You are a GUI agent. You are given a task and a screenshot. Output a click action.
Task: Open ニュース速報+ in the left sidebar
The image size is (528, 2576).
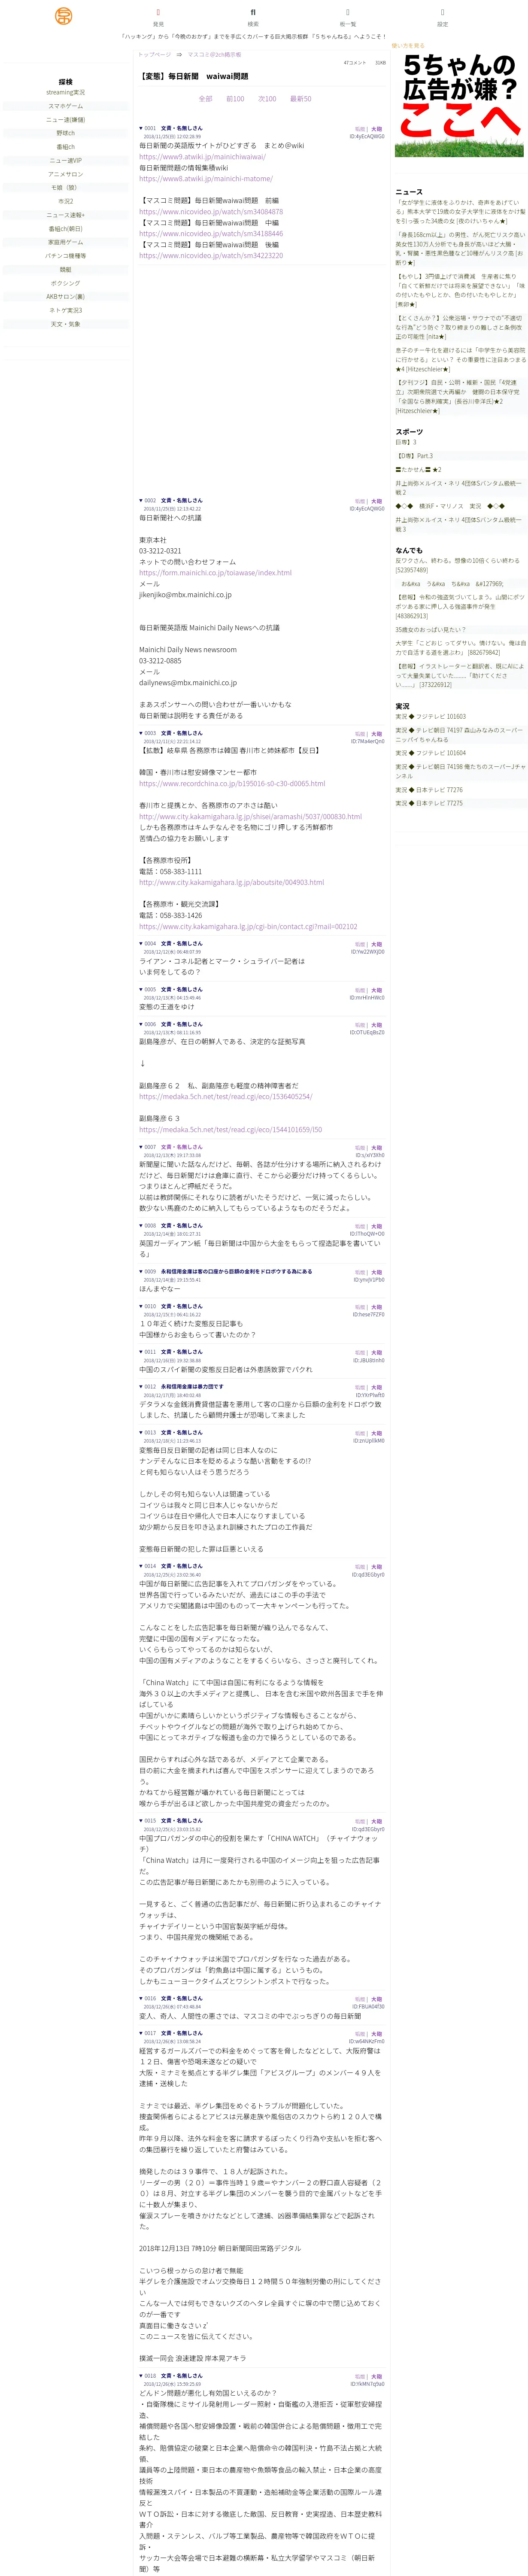(x=66, y=215)
